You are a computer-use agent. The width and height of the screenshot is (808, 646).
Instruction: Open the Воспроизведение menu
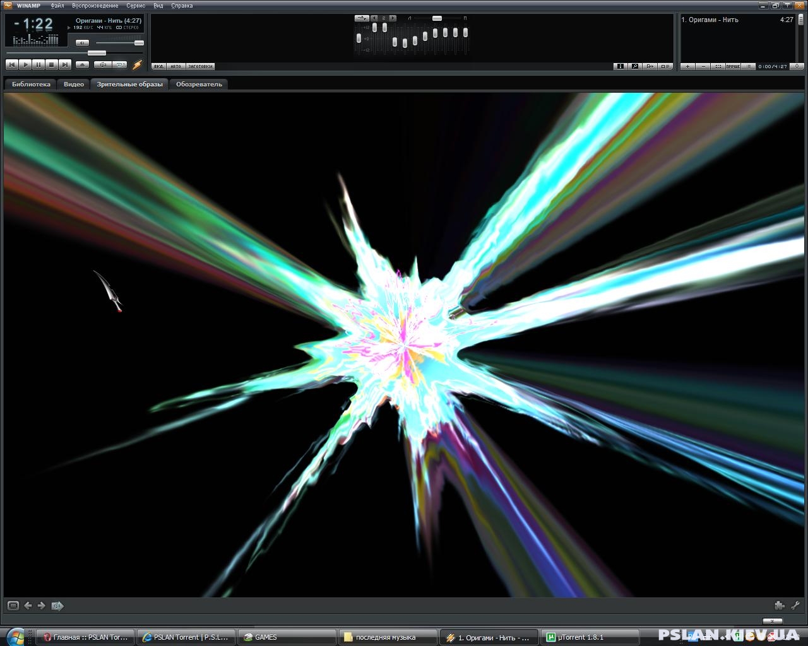[95, 6]
